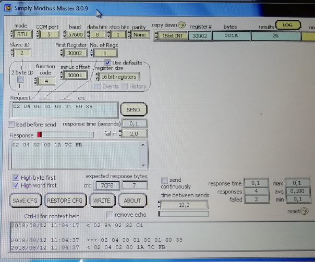The image size is (315, 262).
Task: Click the register# cell 30002 in results
Action: pos(200,36)
